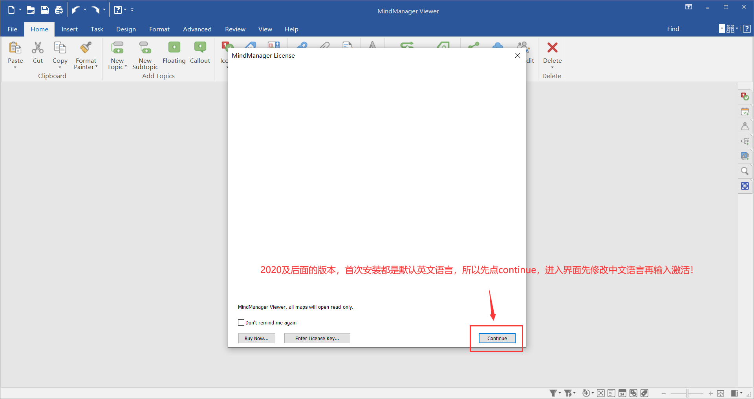
Task: Switch to the Review tab
Action: (x=235, y=29)
